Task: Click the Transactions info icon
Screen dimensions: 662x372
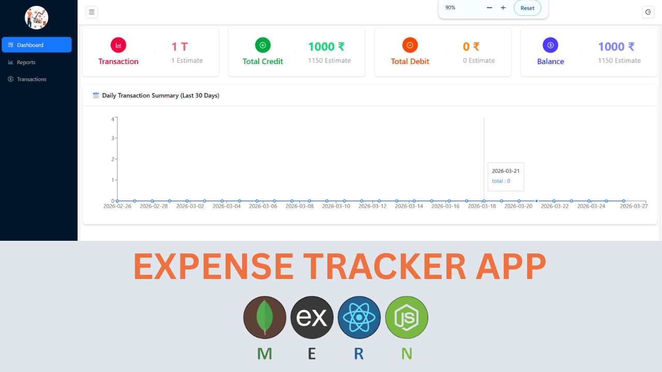Action: click(11, 79)
